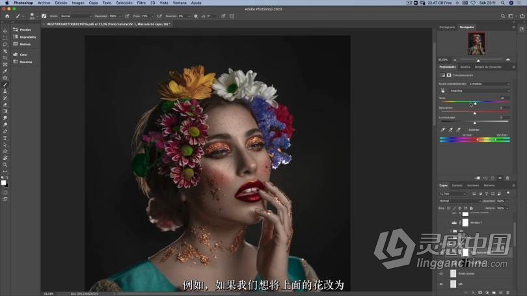Open the Pinceles panel

point(22,29)
